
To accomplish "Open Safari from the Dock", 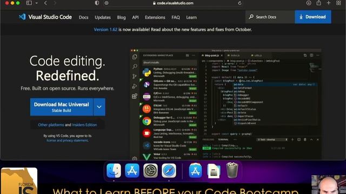I will pyautogui.click(x=169, y=170).
